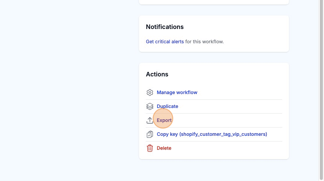This screenshot has height=181, width=324.
Task: Click the partially visible card at the top
Action: 214,2
